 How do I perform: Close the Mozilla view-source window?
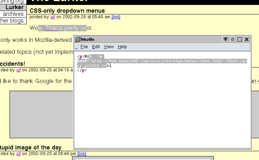[x=247, y=39]
